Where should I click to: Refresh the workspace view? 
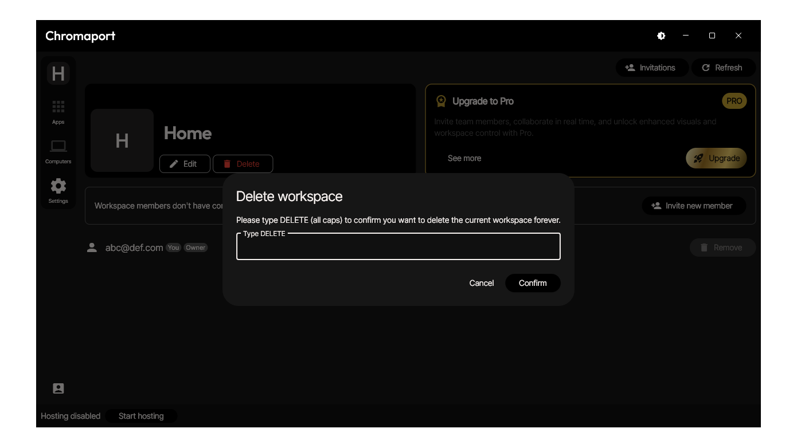pyautogui.click(x=722, y=68)
